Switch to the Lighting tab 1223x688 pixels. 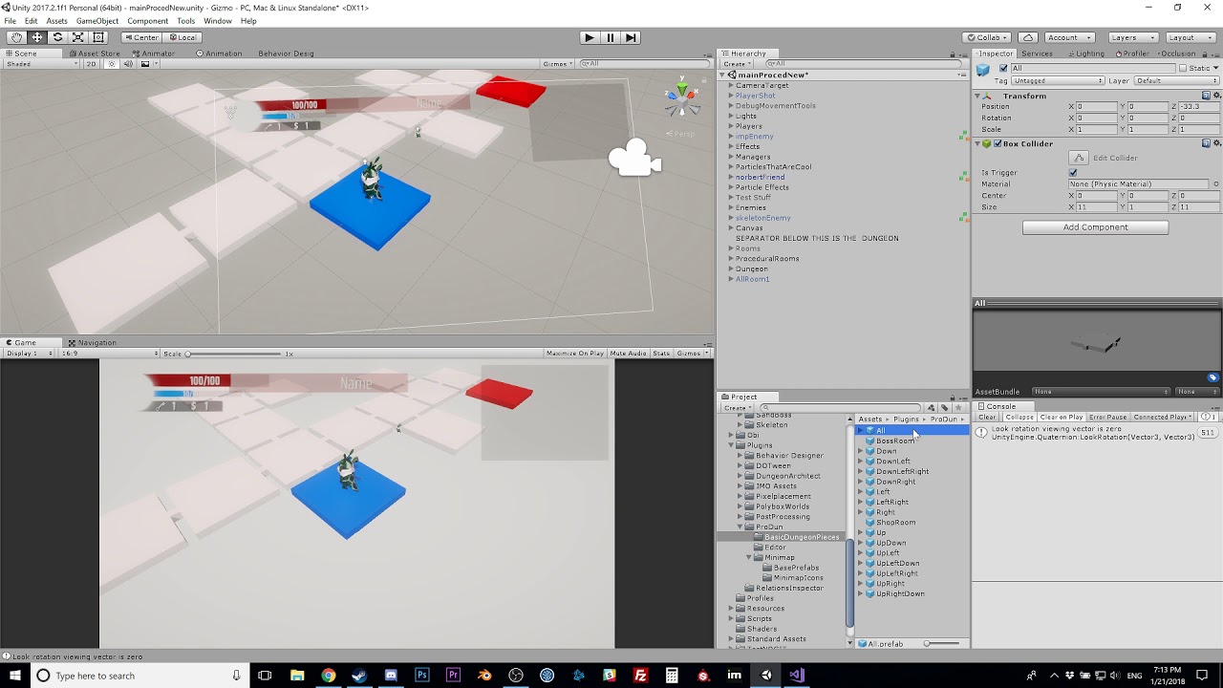[1086, 54]
